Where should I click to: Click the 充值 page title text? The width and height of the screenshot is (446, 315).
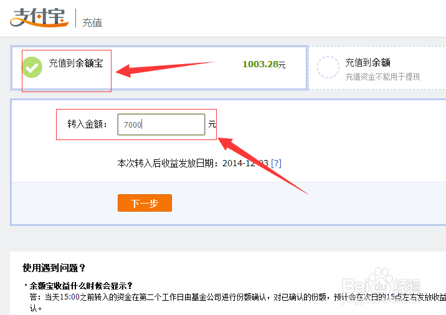pyautogui.click(x=92, y=23)
